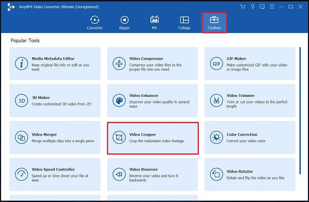Click 'Crop the redundant video footage' text
Viewport: 309px width, 202px height.
(157, 141)
